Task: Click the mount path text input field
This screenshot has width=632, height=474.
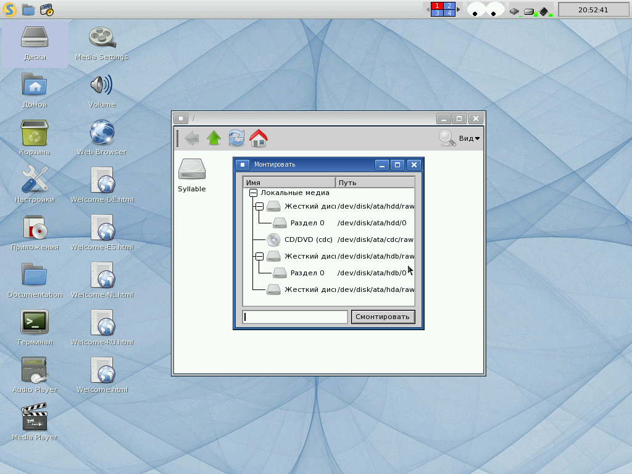Action: click(x=295, y=317)
